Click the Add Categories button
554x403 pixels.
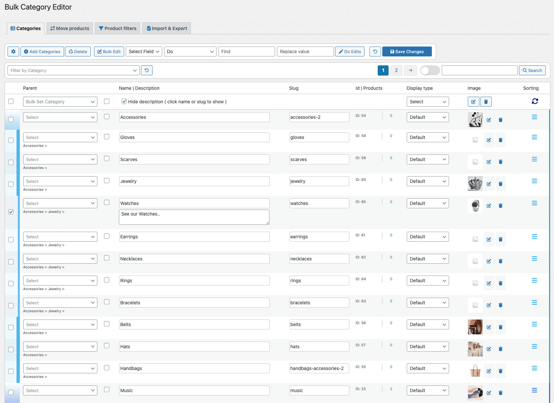pos(42,51)
